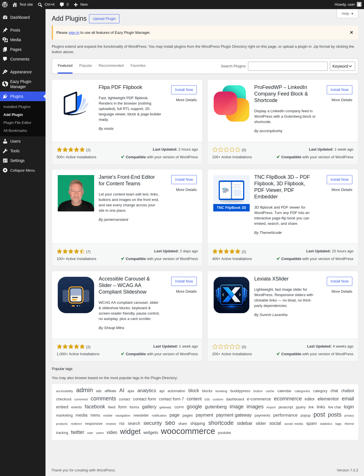
Task: Click the Media library icon
Action: point(5,40)
